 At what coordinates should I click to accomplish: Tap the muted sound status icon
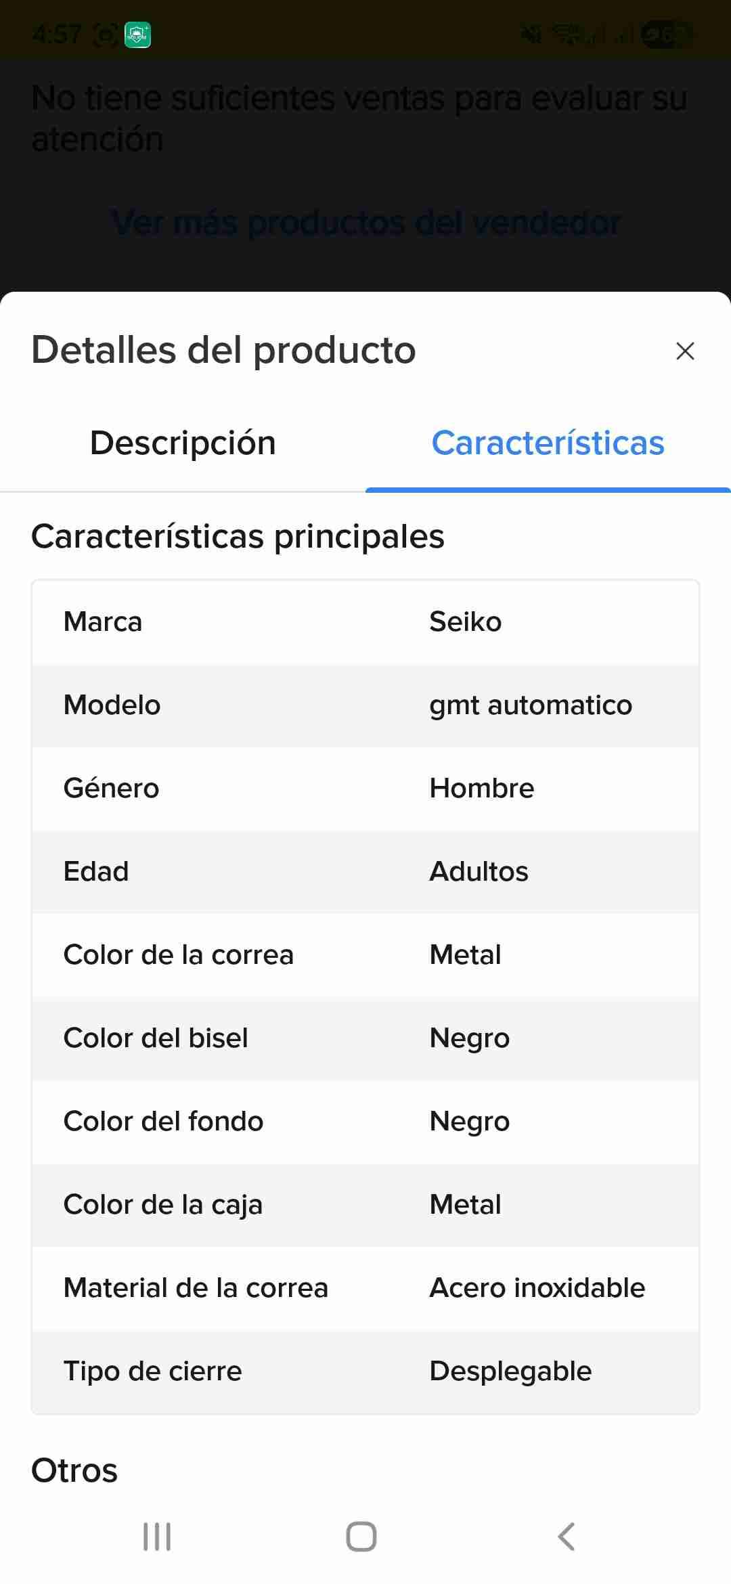[531, 35]
